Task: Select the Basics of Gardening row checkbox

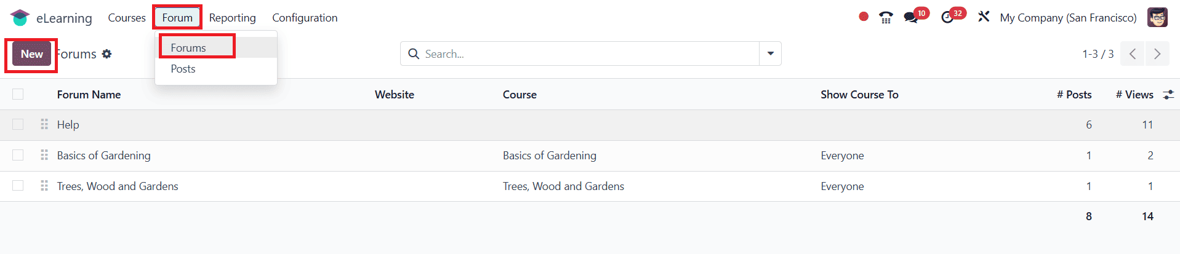Action: (18, 156)
